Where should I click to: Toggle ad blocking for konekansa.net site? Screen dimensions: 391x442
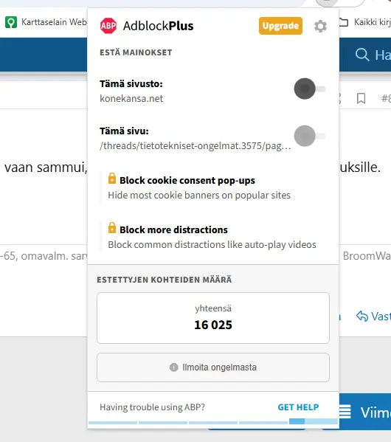(310, 89)
